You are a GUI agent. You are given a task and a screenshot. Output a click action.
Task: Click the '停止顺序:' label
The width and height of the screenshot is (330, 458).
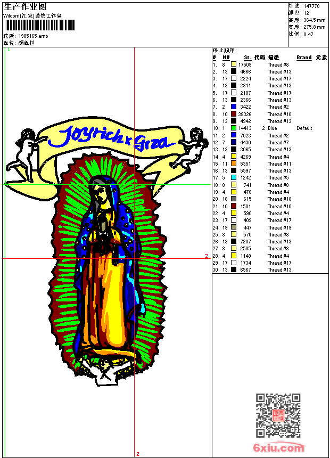point(225,50)
